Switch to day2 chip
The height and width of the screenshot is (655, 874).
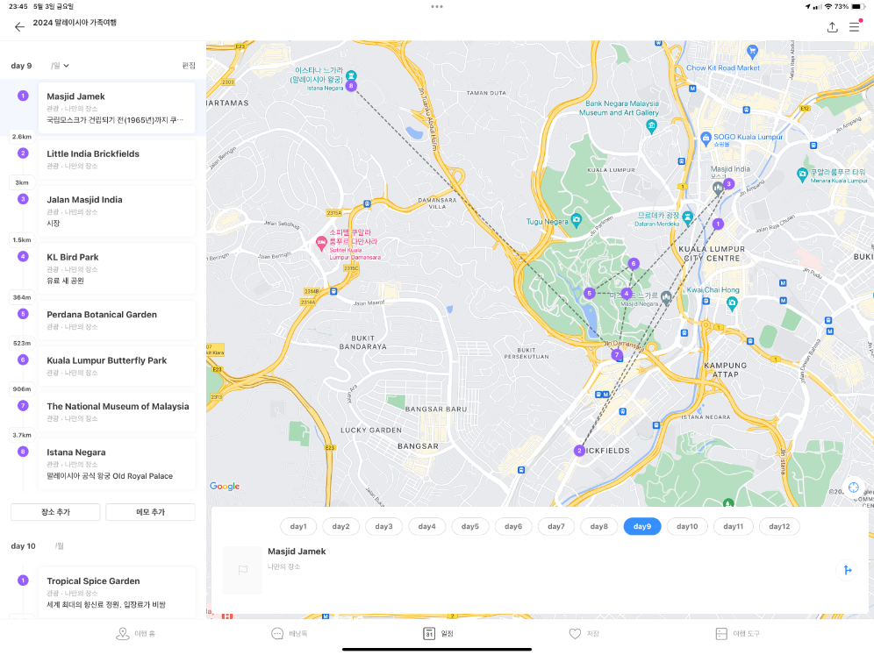(x=341, y=526)
